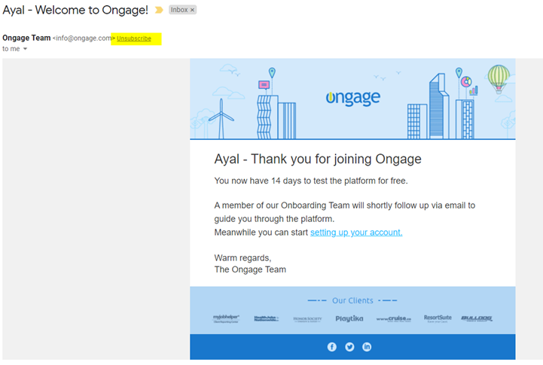The height and width of the screenshot is (365, 543).
Task: Click the 'The Ongage Team' signature text
Action: click(x=250, y=269)
